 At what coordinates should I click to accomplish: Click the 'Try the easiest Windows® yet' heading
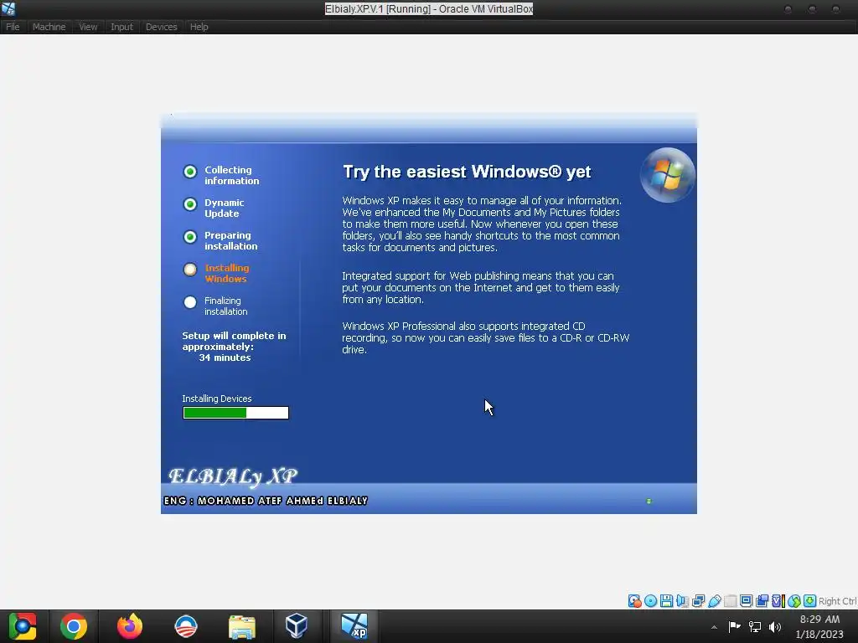467,172
